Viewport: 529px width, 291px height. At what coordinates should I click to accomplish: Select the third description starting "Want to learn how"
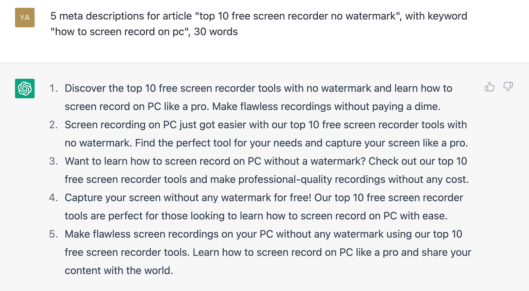pyautogui.click(x=266, y=170)
